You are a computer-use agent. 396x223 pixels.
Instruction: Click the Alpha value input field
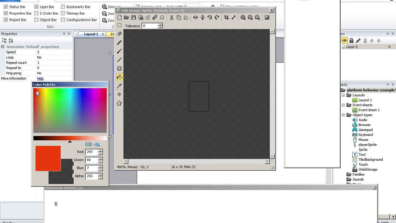point(92,176)
